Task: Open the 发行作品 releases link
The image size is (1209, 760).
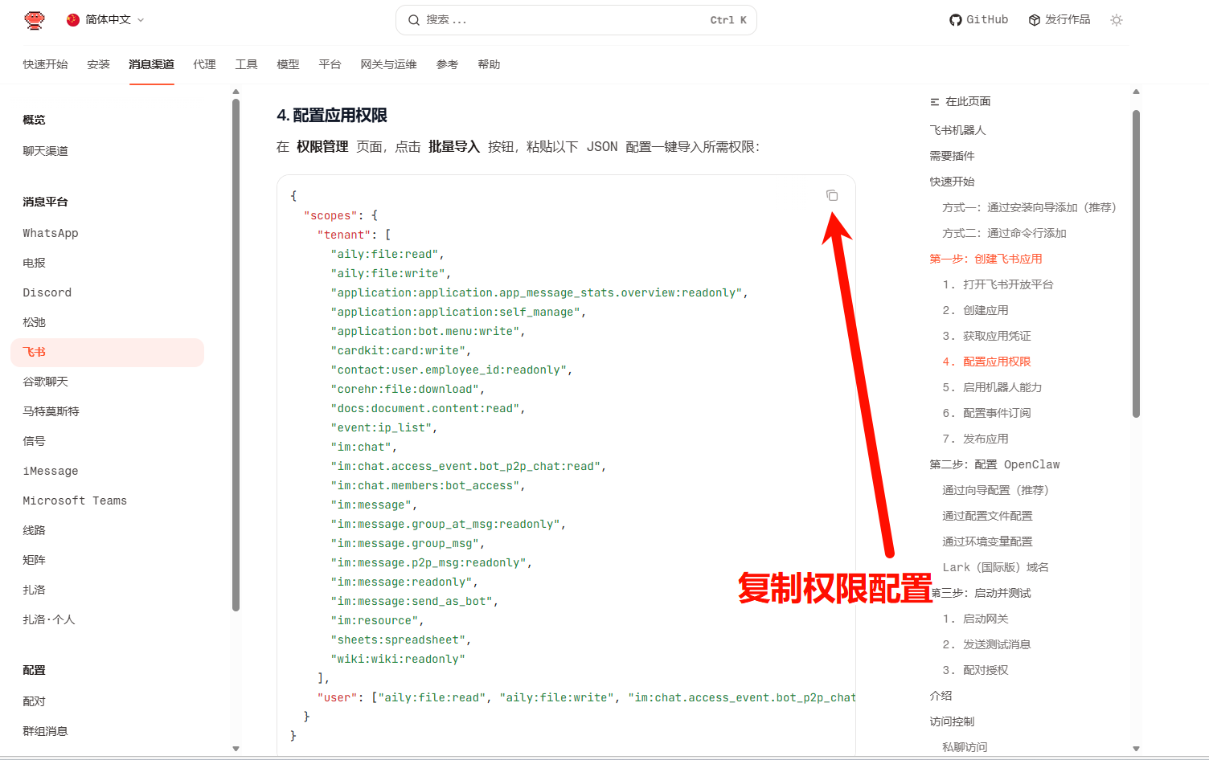Action: coord(1059,20)
